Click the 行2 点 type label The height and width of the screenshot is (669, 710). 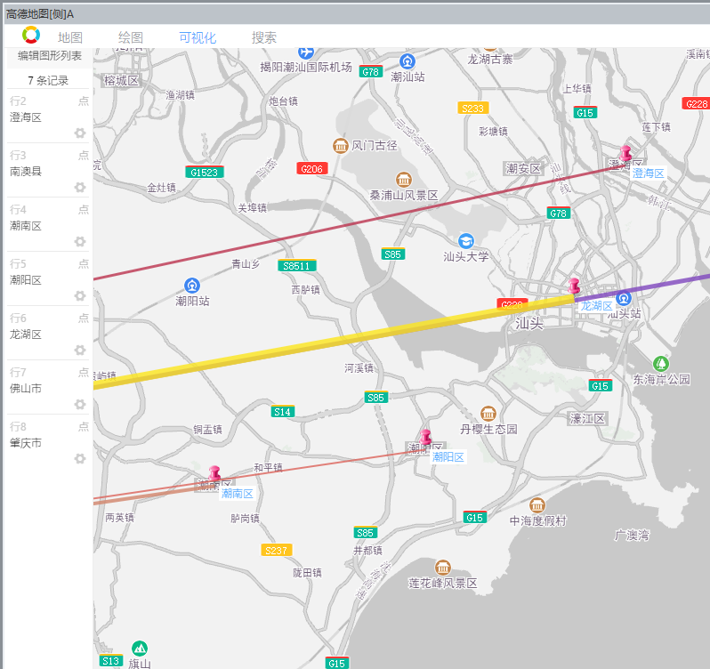(84, 101)
